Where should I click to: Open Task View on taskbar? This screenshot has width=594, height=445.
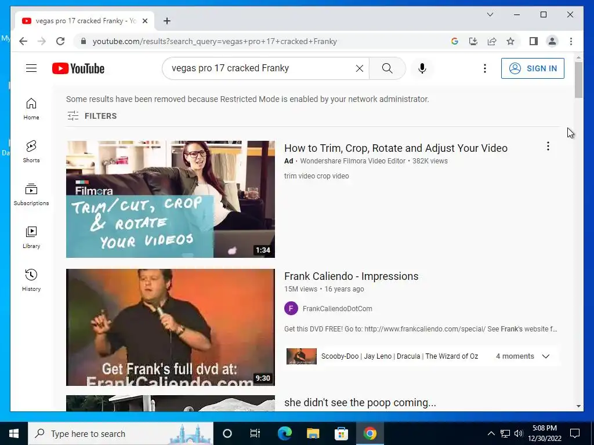click(x=255, y=433)
